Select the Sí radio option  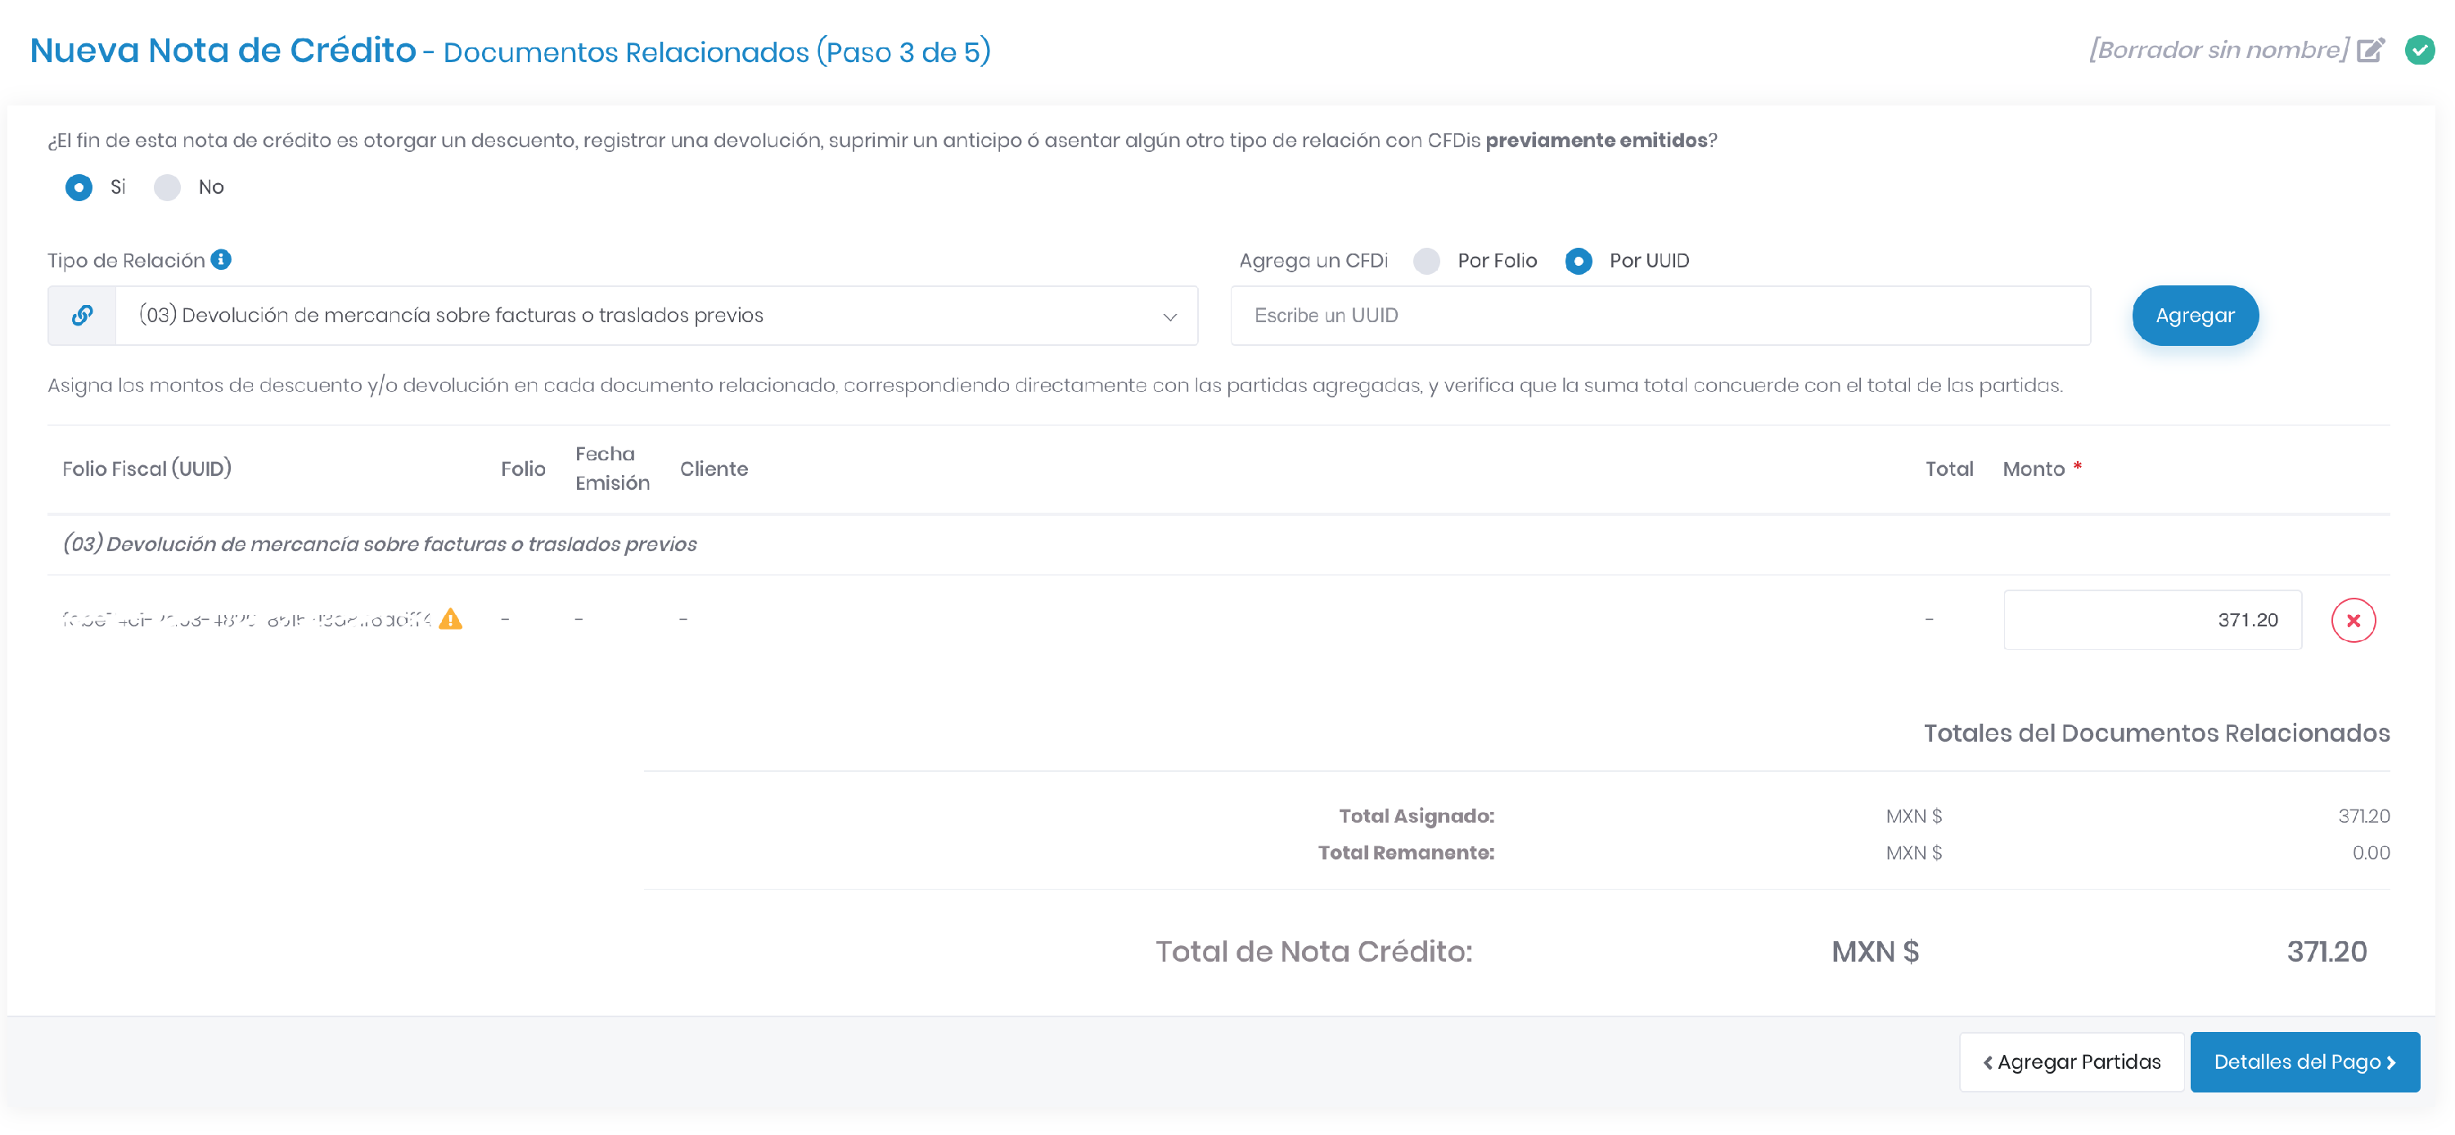tap(79, 186)
